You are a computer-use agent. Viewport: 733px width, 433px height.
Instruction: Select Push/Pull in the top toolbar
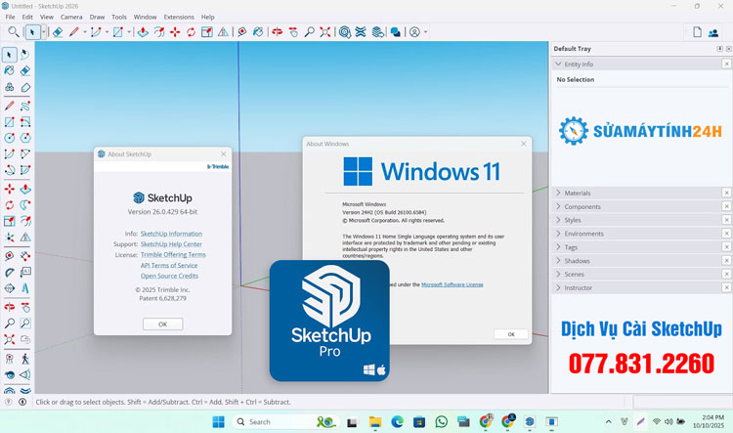143,32
